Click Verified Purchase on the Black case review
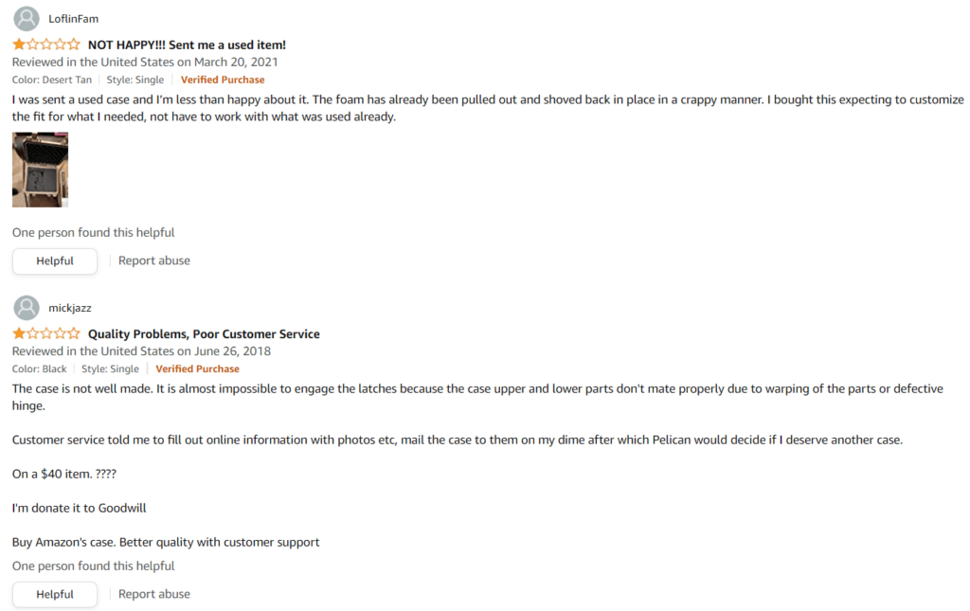 197,368
